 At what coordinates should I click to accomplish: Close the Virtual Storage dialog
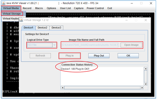tap(146, 20)
